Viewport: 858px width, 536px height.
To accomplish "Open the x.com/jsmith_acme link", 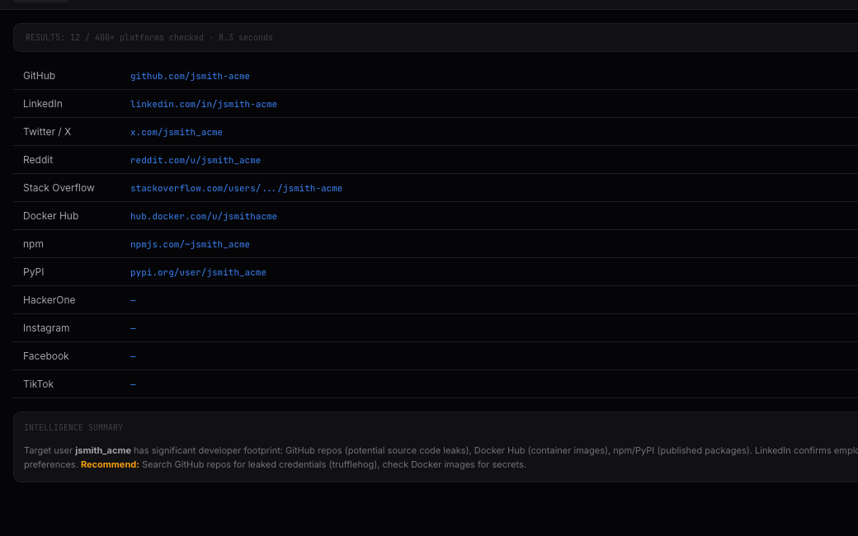I will [x=177, y=133].
